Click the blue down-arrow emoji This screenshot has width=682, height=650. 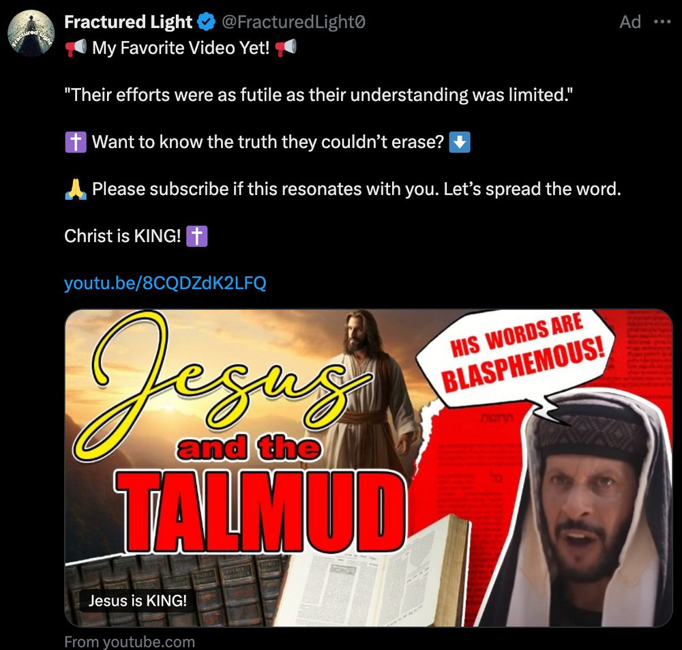coord(460,143)
